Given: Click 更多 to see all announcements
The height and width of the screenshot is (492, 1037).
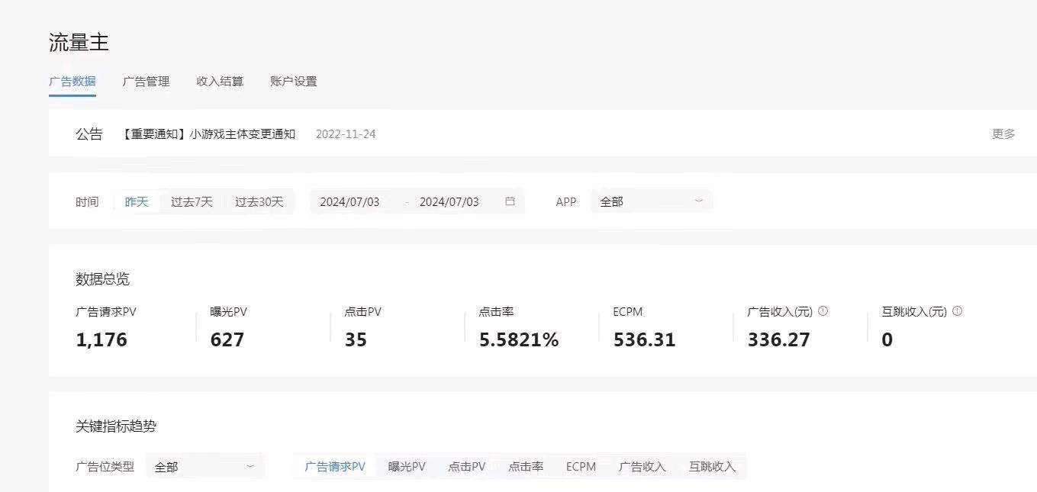Looking at the screenshot, I should (x=1002, y=133).
